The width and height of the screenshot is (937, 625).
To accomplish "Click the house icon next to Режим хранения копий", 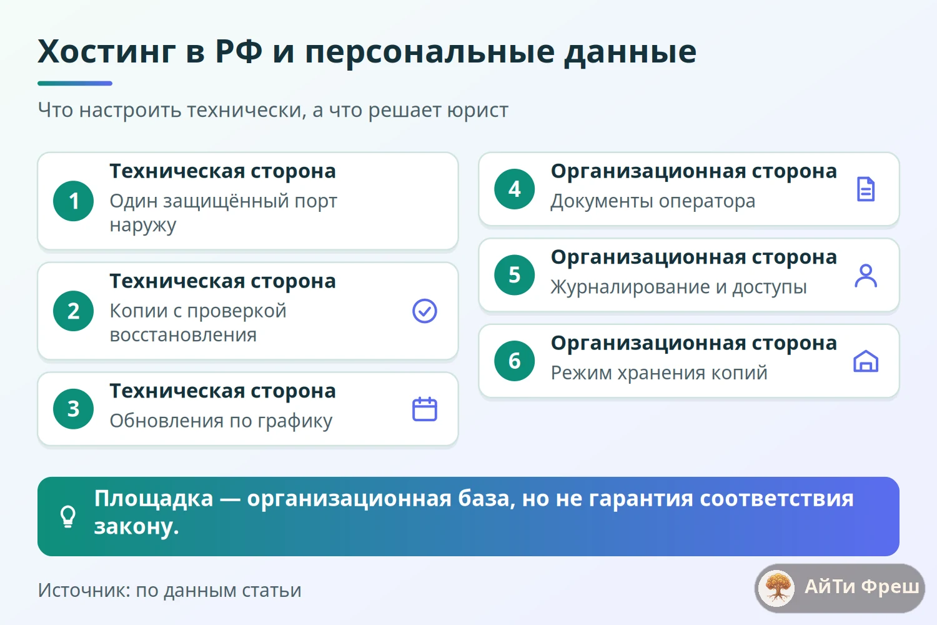I will (x=866, y=361).
